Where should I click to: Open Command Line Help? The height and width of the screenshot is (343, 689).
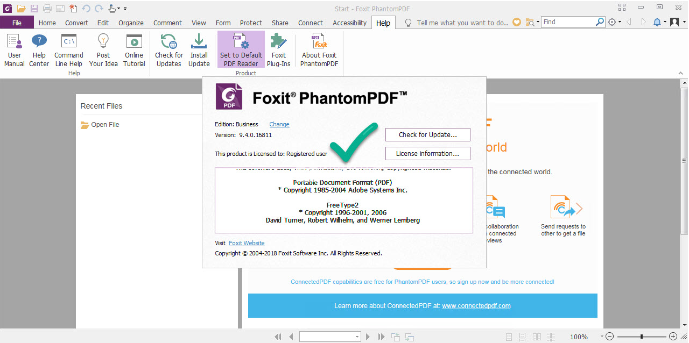[69, 50]
